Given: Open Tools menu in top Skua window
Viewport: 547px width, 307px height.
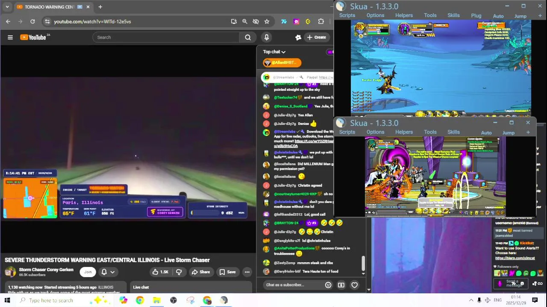Looking at the screenshot, I should point(430,15).
